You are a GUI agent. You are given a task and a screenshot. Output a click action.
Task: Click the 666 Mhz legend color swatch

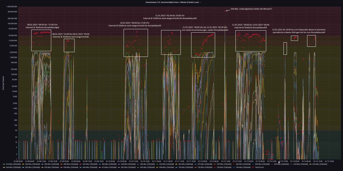[80, 167]
